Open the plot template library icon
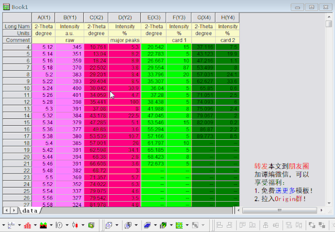The height and width of the screenshot is (232, 335). [92, 225]
